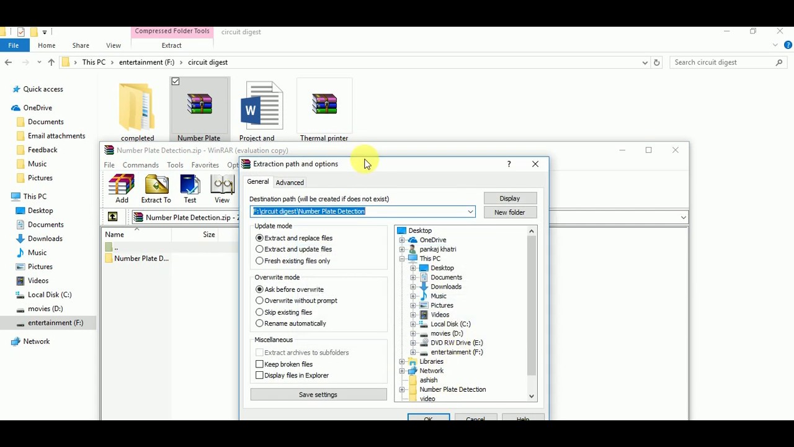Screen dimensions: 794x447
Task: Select Fresh existing files only option
Action: click(x=292, y=261)
